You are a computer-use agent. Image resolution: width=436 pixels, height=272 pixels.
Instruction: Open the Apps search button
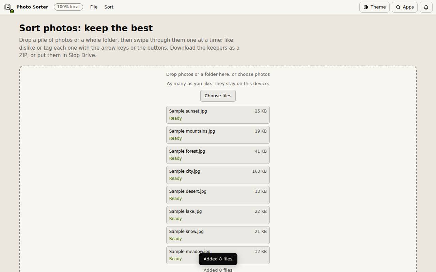click(405, 7)
